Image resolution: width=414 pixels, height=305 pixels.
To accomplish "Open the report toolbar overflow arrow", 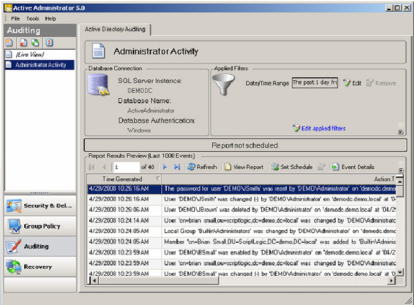I will point(401,170).
